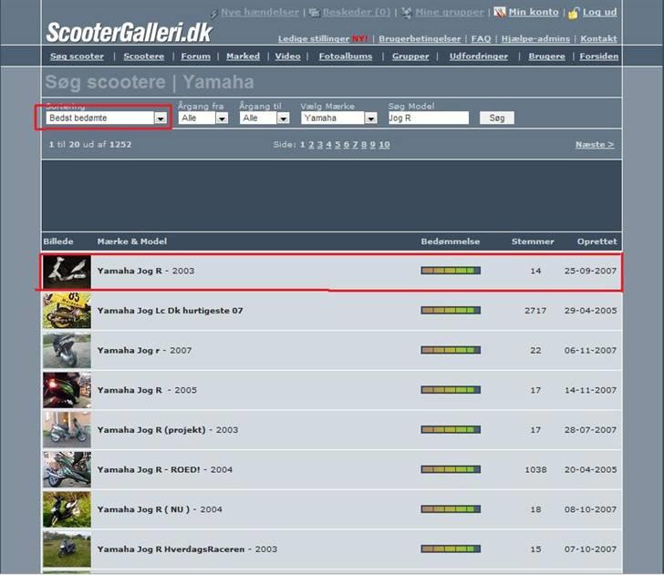Open the Årgang til year dropdown
This screenshot has width=664, height=575.
(x=265, y=118)
